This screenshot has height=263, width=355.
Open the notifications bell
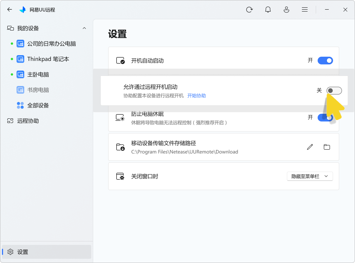[x=268, y=10]
